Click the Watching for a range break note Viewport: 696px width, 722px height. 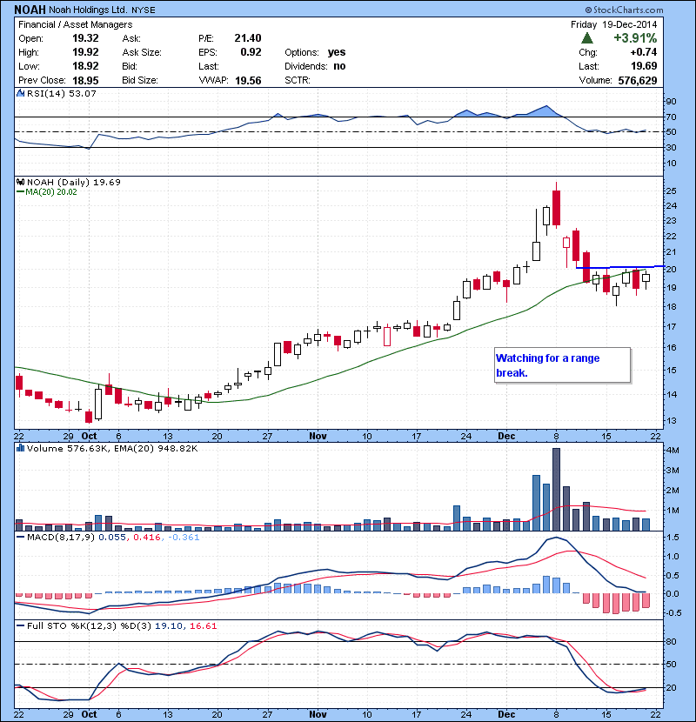[x=562, y=365]
